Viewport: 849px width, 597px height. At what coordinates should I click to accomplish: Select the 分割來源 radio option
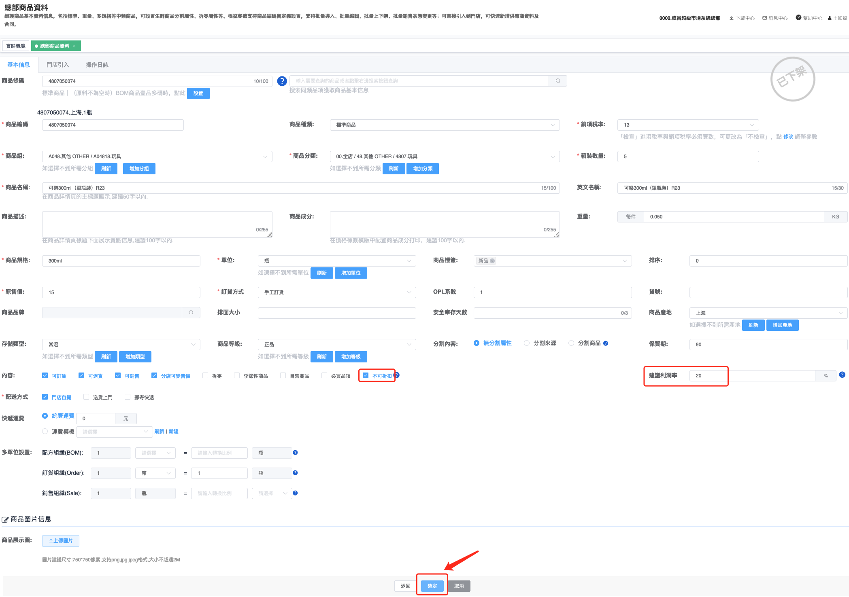[527, 343]
